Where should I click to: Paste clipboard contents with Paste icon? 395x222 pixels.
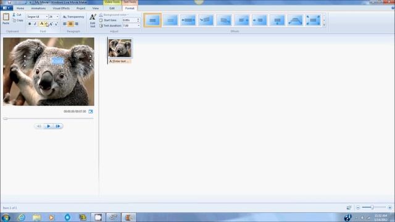[x=6, y=19]
